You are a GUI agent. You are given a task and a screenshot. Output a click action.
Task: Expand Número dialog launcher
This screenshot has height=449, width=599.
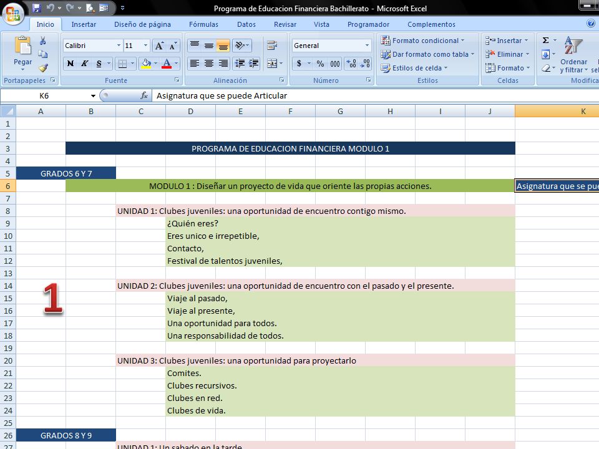click(368, 80)
